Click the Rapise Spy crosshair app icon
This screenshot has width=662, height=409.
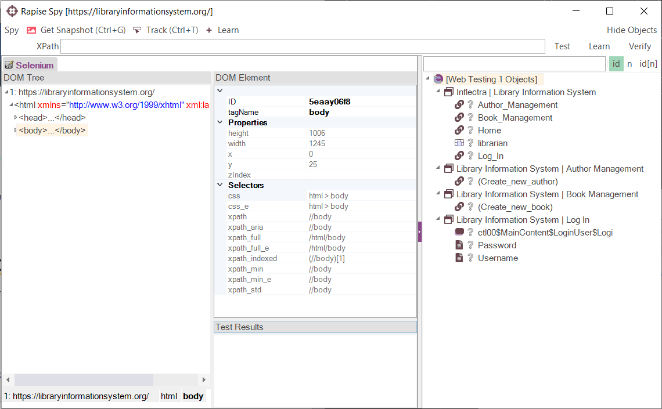(x=12, y=12)
